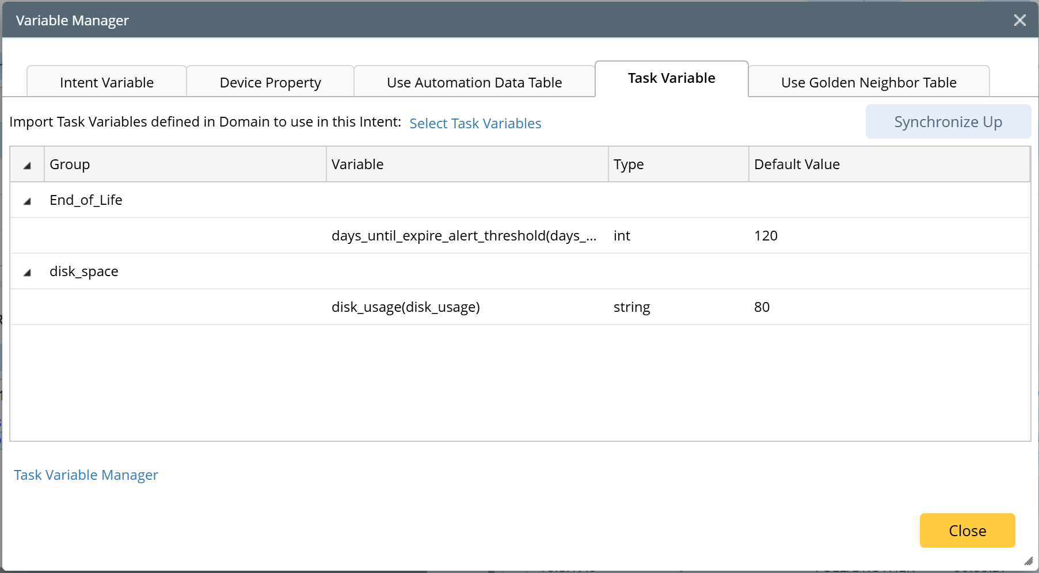Click the default value 120 cell
Image resolution: width=1039 pixels, height=573 pixels.
tap(766, 236)
